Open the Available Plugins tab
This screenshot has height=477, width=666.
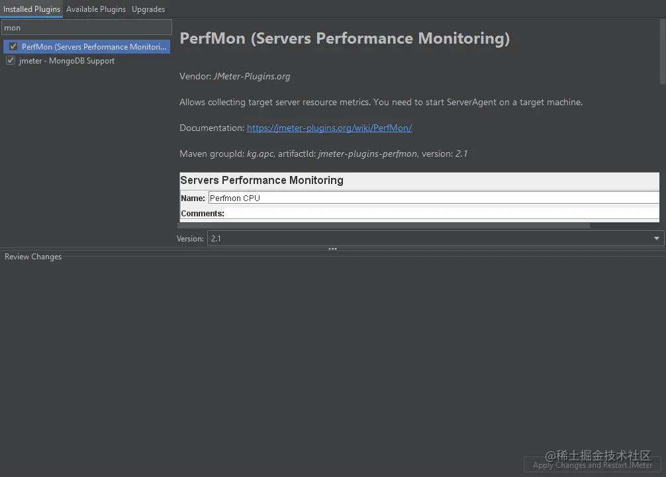(96, 9)
